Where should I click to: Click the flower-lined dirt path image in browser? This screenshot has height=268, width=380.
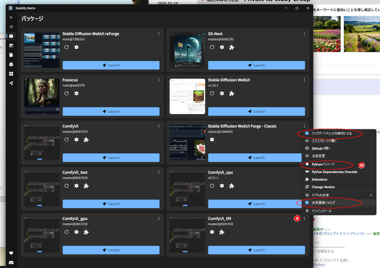point(362,34)
